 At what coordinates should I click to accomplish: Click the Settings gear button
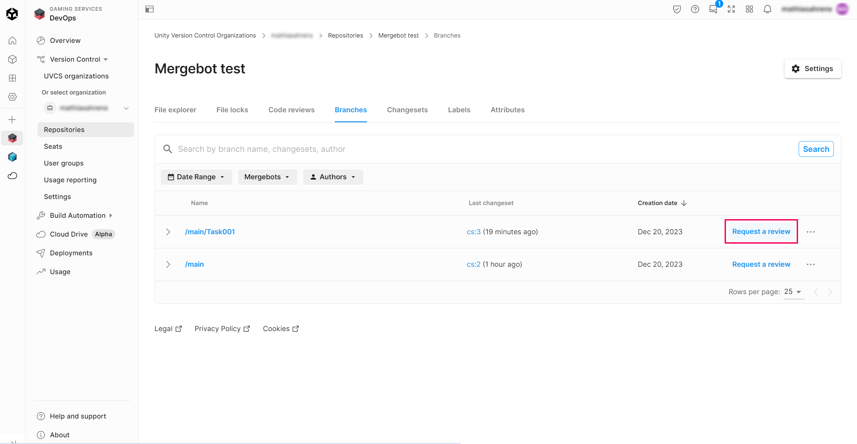(x=812, y=69)
